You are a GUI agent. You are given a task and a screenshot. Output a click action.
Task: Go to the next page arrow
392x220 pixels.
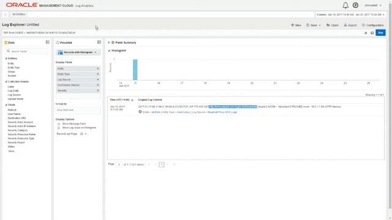tap(168, 164)
